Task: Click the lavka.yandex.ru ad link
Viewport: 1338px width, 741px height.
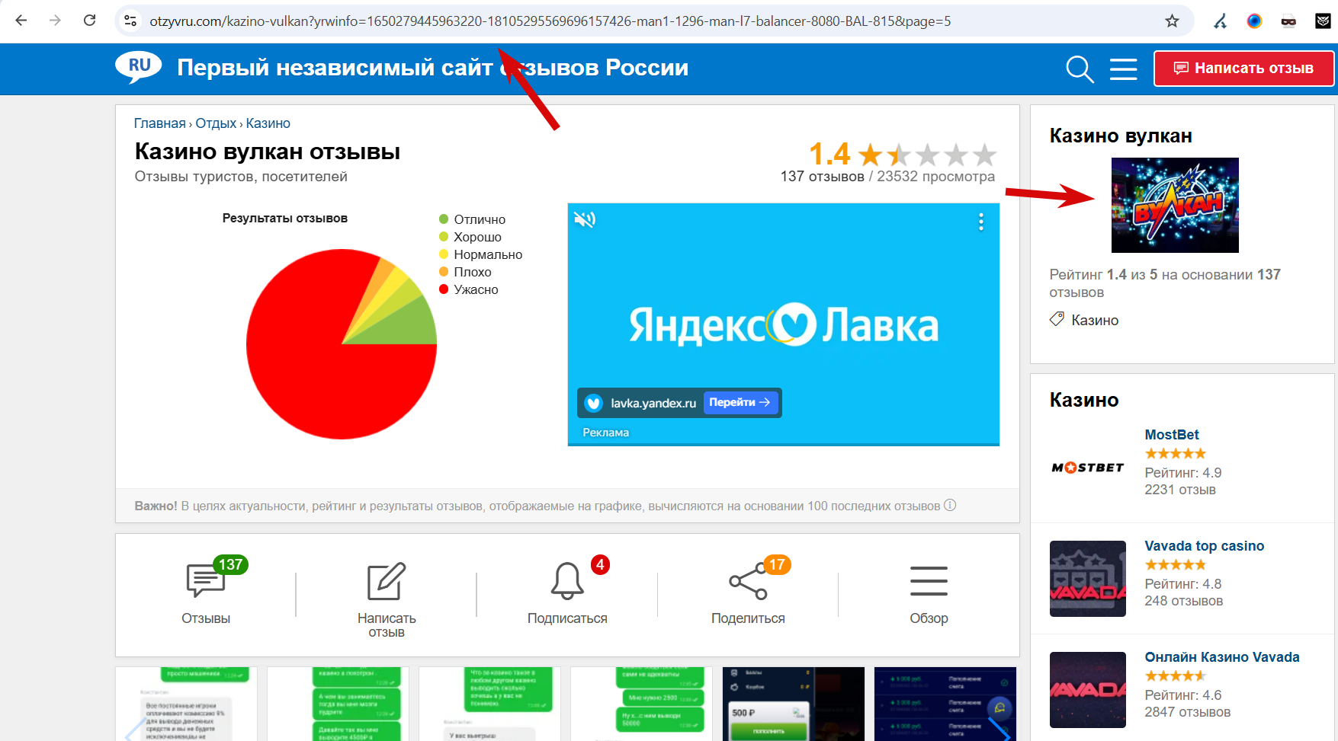Action: tap(653, 403)
